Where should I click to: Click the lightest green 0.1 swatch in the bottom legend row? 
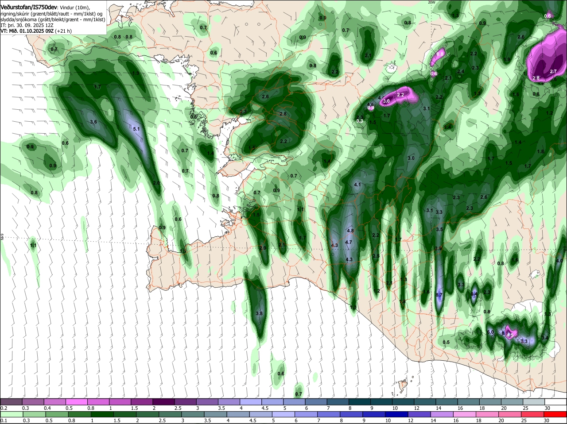(11, 414)
